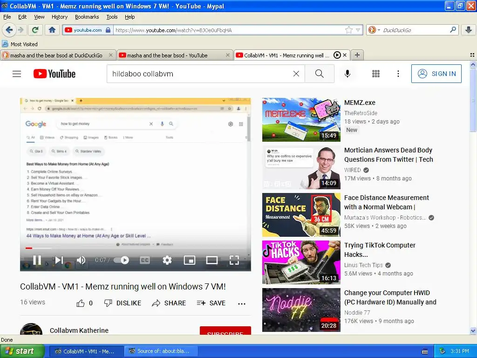The height and width of the screenshot is (358, 477).
Task: Click the taskbar clock showing 3:31 PM
Action: 460,351
